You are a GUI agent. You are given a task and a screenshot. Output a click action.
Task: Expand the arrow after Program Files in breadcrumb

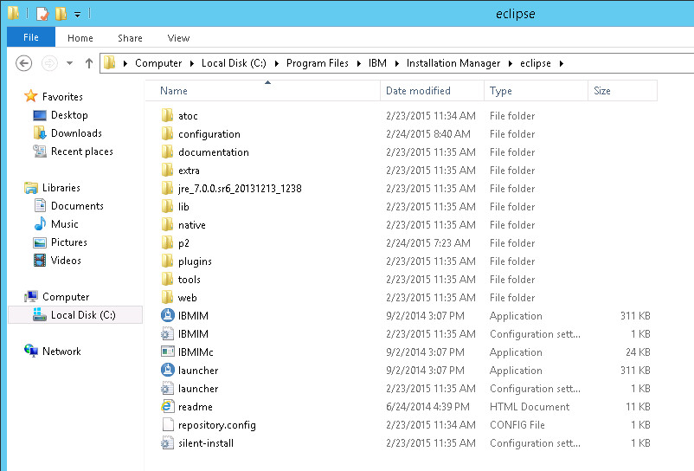coord(358,63)
